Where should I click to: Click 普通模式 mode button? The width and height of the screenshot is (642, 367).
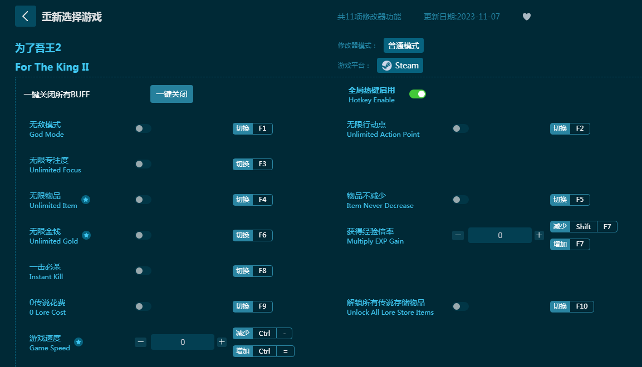[x=403, y=46]
